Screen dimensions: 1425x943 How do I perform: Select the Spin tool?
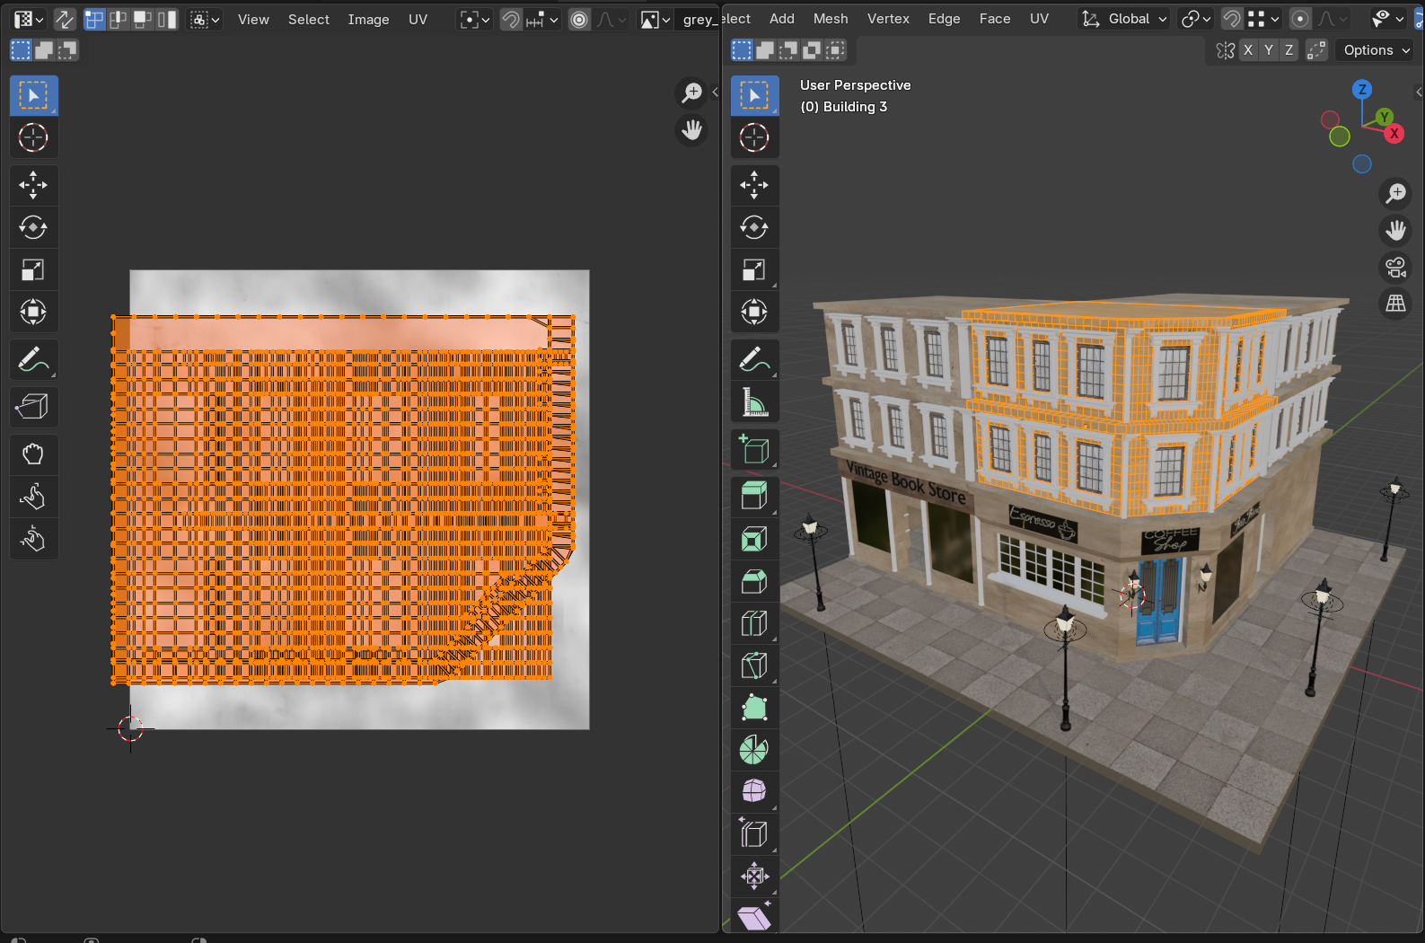click(754, 749)
